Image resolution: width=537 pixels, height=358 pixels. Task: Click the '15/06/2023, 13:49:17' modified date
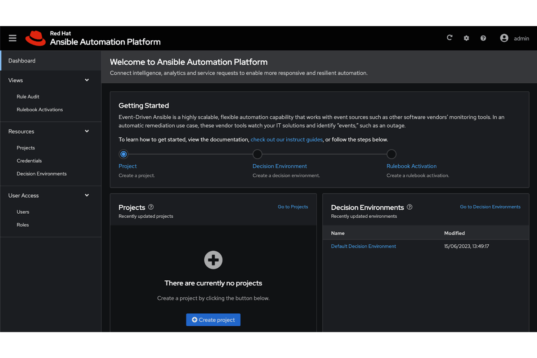pos(467,246)
